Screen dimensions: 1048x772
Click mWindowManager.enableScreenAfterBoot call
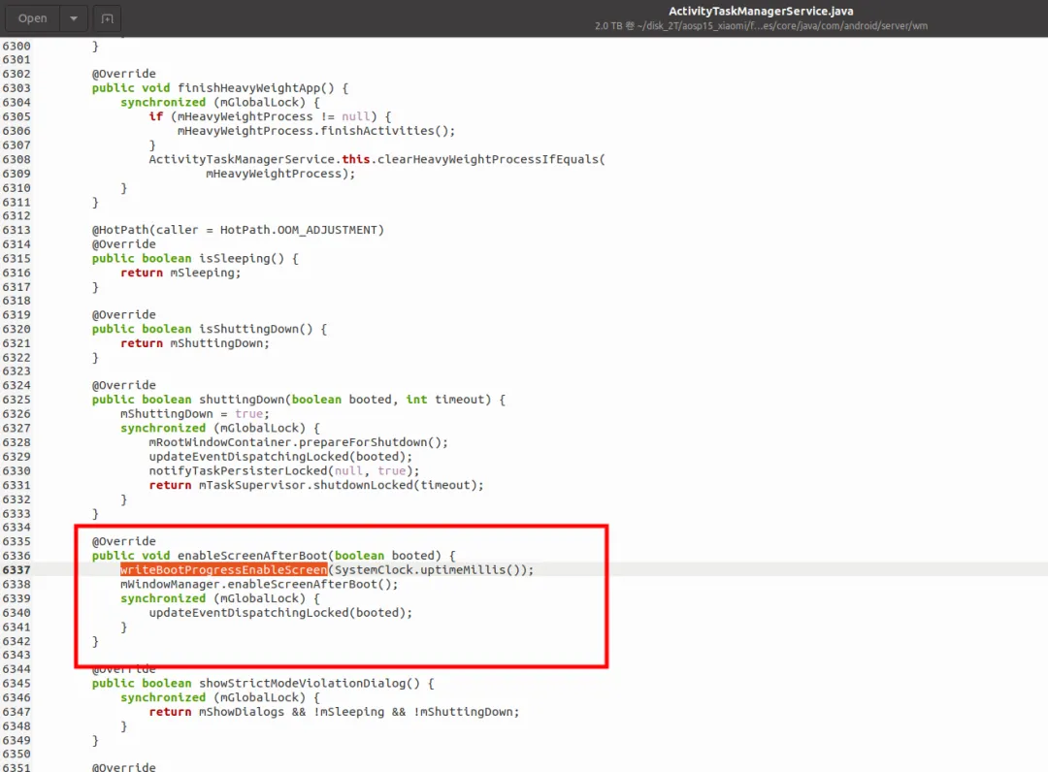(259, 585)
